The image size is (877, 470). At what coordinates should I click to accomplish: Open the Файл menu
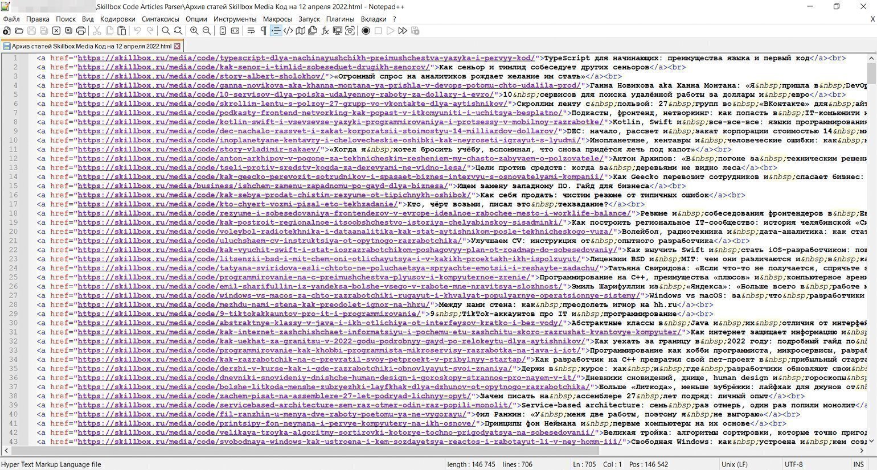(11, 19)
